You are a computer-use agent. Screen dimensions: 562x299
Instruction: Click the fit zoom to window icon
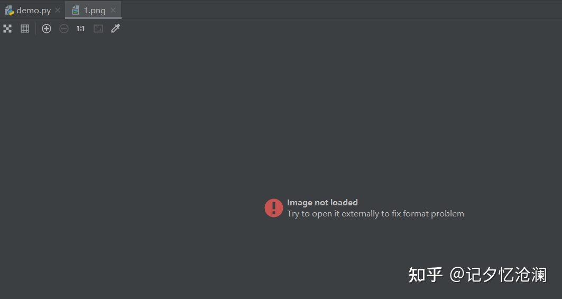[x=98, y=29]
